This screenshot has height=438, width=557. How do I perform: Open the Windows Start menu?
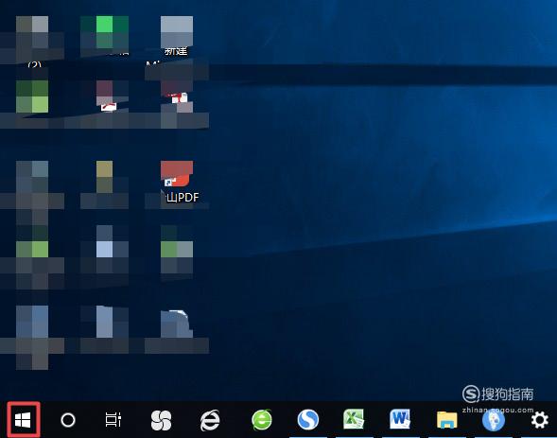pyautogui.click(x=24, y=420)
